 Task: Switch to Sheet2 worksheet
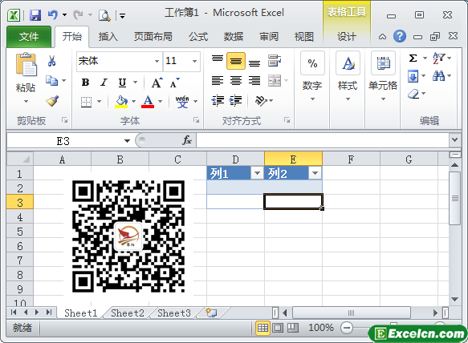point(128,313)
